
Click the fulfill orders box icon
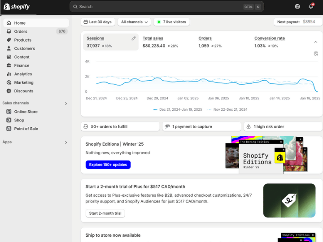86,126
